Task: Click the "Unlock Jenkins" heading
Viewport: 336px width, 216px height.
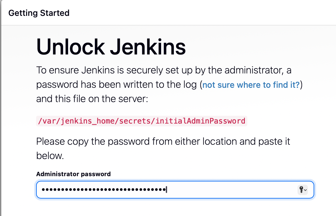Action: [x=111, y=47]
